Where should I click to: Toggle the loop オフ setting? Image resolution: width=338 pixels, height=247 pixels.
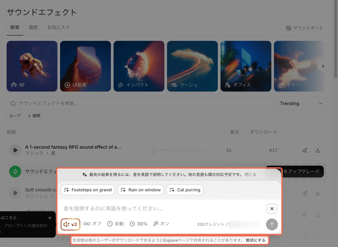pyautogui.click(x=92, y=224)
